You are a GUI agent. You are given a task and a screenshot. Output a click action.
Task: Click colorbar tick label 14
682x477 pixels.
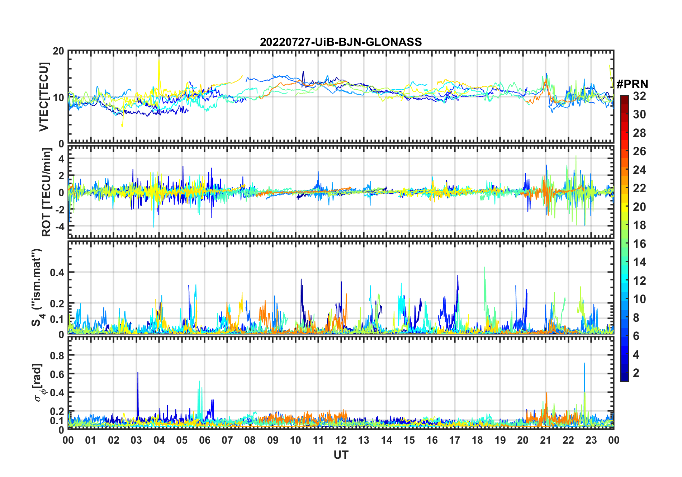click(x=639, y=262)
